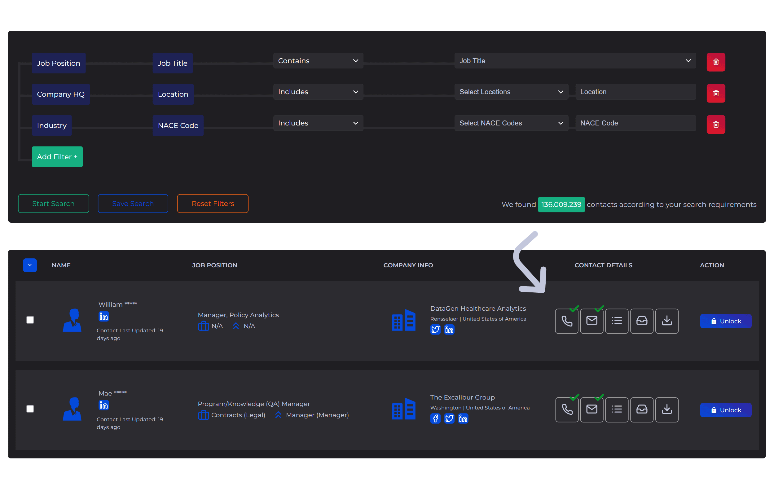This screenshot has width=774, height=490.
Task: Open the Contains operator dropdown
Action: tap(318, 61)
